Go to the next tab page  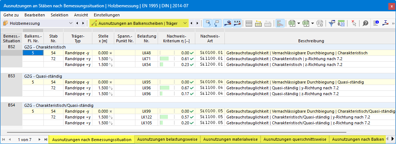pyautogui.click(x=39, y=140)
